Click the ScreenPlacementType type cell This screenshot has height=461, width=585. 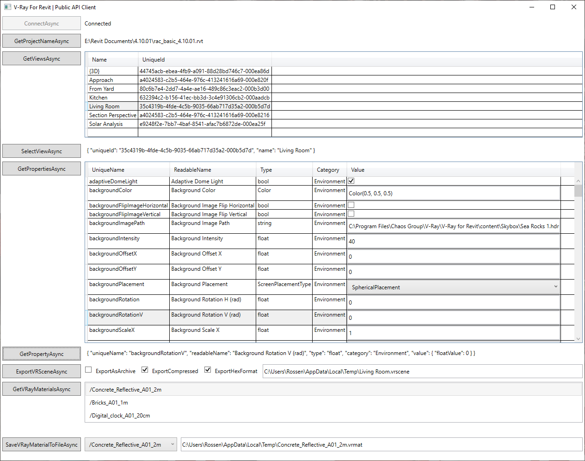point(284,287)
